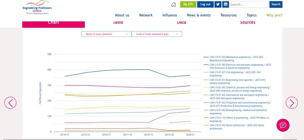
Task: Expand the Mode of study (detailed) dropdown
Action: point(106,34)
